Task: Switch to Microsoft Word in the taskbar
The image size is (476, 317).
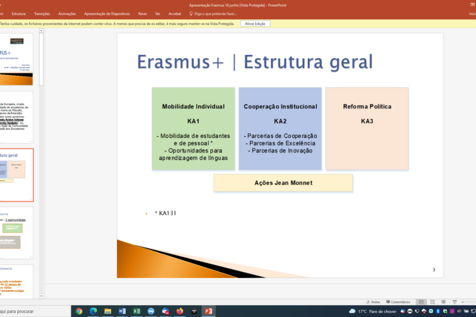Action: pos(122,311)
